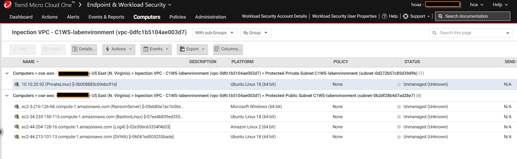The width and height of the screenshot is (517, 159).
Task: Click Amazon Linux 2 (64 bit) platform cell
Action: [253, 127]
